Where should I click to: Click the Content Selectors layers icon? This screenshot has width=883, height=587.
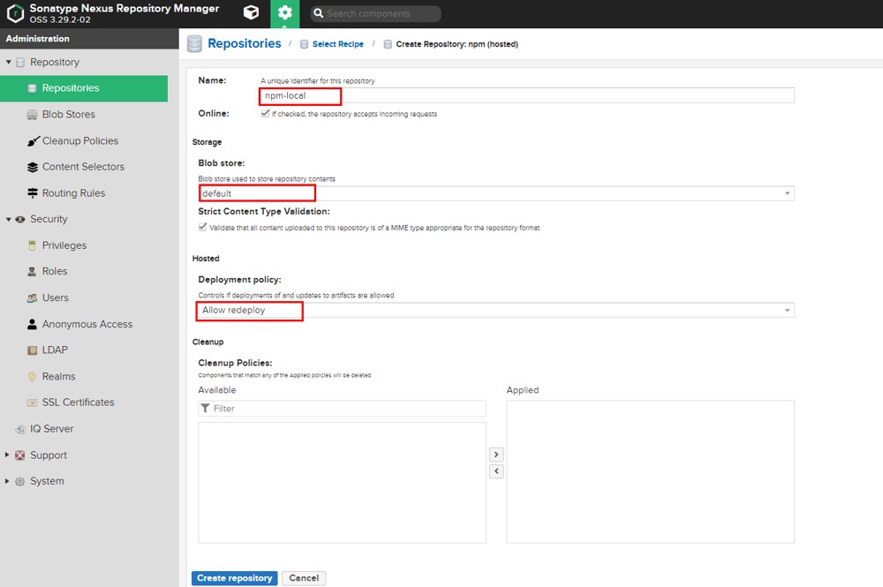tap(32, 167)
